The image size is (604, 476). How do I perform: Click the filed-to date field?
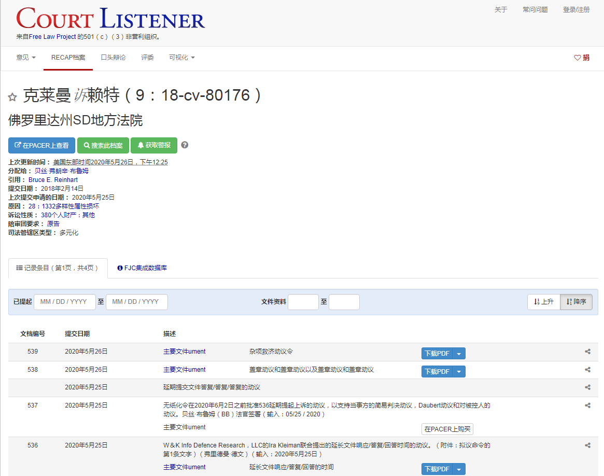coord(137,302)
